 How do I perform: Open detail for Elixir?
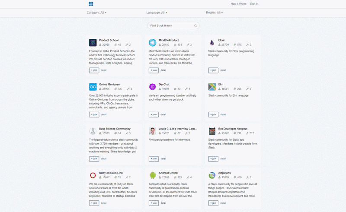click(223, 70)
